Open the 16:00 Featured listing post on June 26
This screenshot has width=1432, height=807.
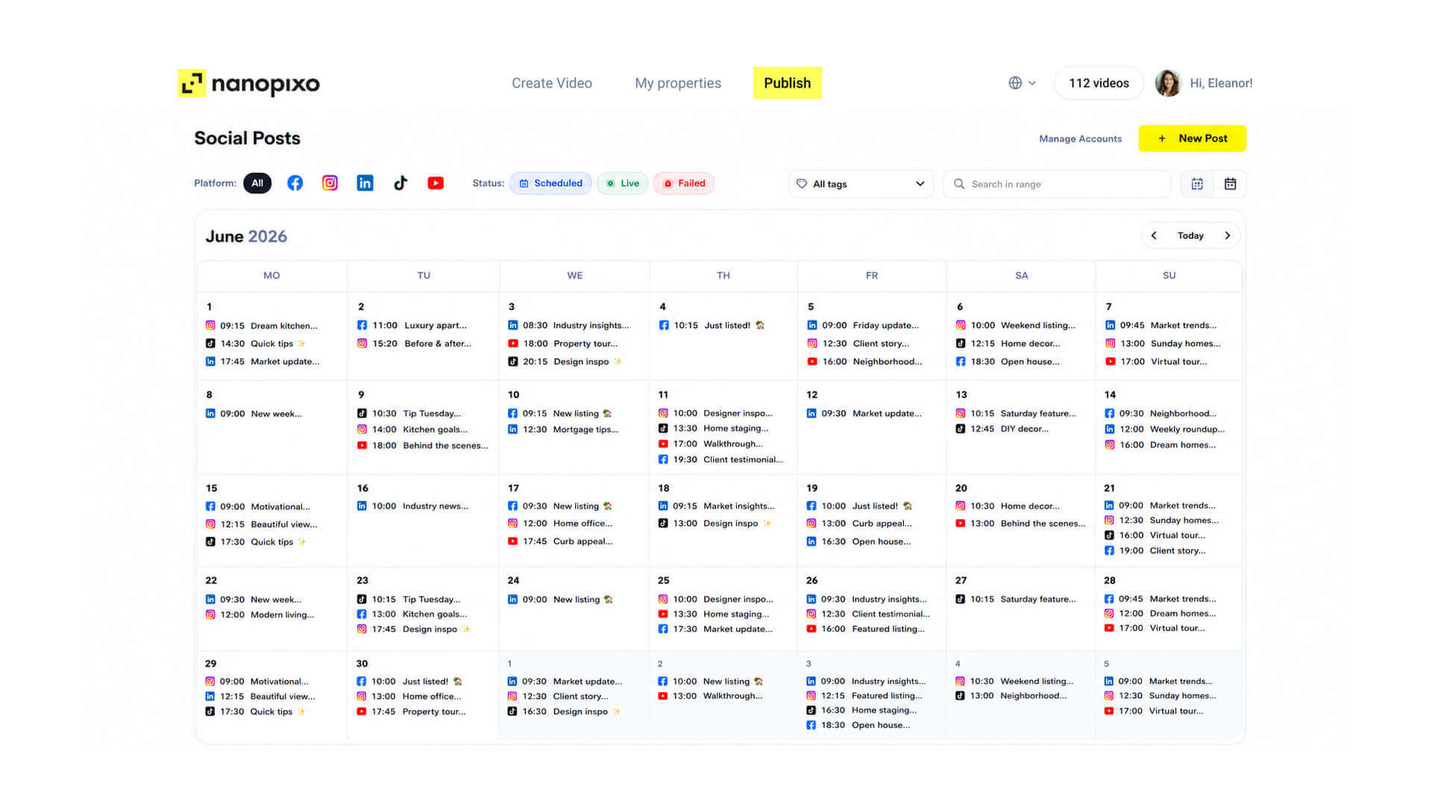(866, 629)
